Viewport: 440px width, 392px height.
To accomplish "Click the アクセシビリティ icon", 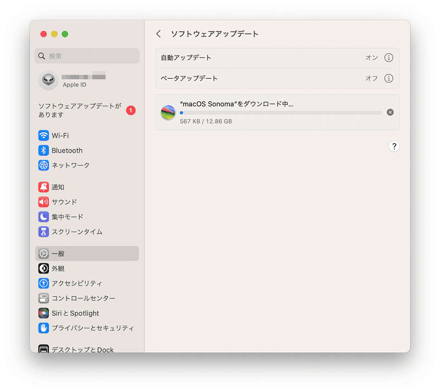I will pos(43,283).
